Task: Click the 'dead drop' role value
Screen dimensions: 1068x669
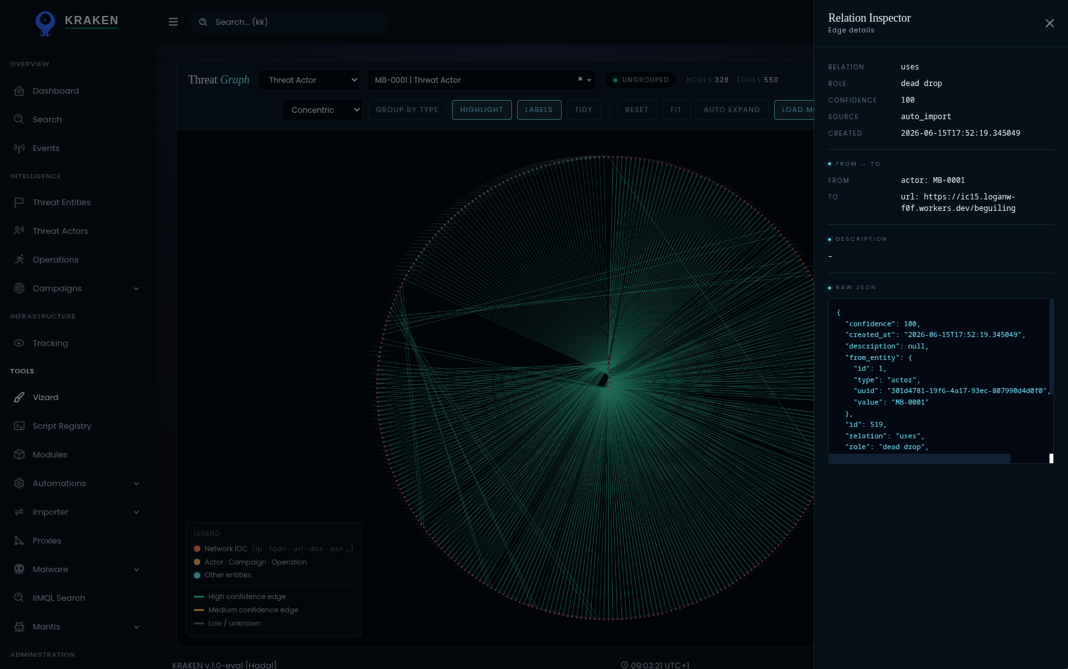Action: tap(921, 83)
